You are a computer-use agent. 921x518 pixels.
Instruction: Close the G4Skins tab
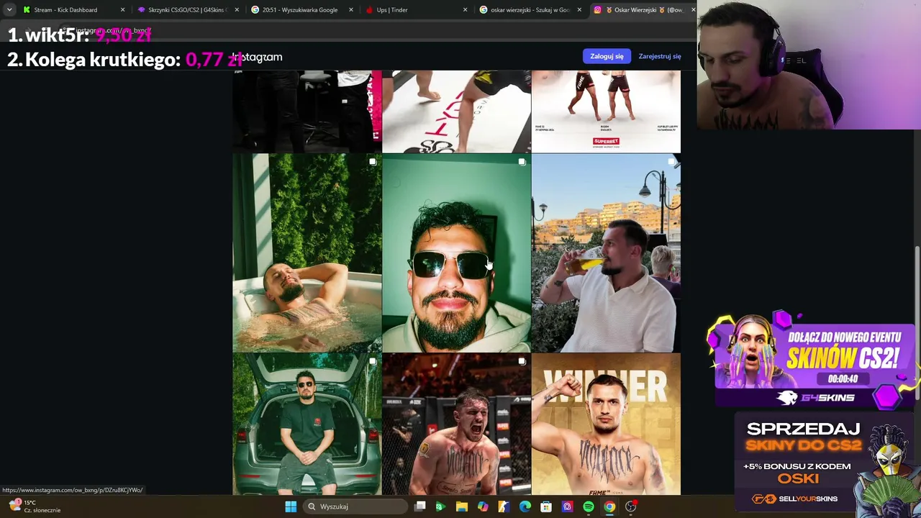(x=237, y=10)
